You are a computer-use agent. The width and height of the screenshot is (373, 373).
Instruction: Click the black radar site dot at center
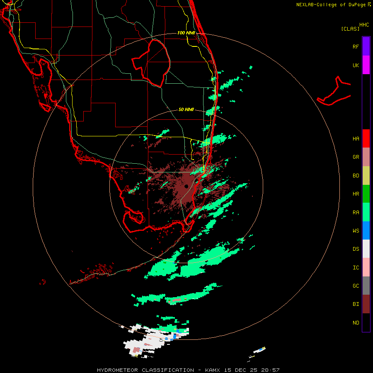tap(186, 186)
